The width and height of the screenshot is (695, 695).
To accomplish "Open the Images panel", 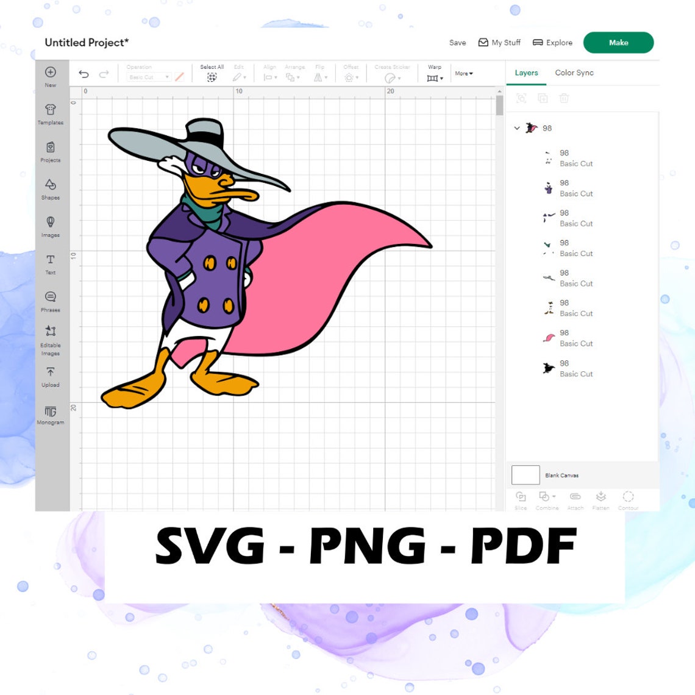I will click(51, 227).
